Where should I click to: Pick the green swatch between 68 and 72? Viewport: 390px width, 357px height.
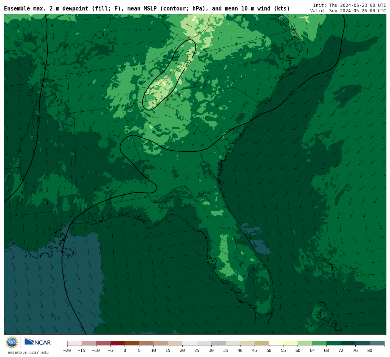[334, 343]
